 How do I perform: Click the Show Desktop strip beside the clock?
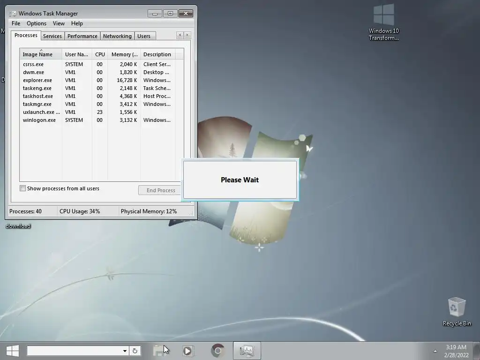[477, 351]
